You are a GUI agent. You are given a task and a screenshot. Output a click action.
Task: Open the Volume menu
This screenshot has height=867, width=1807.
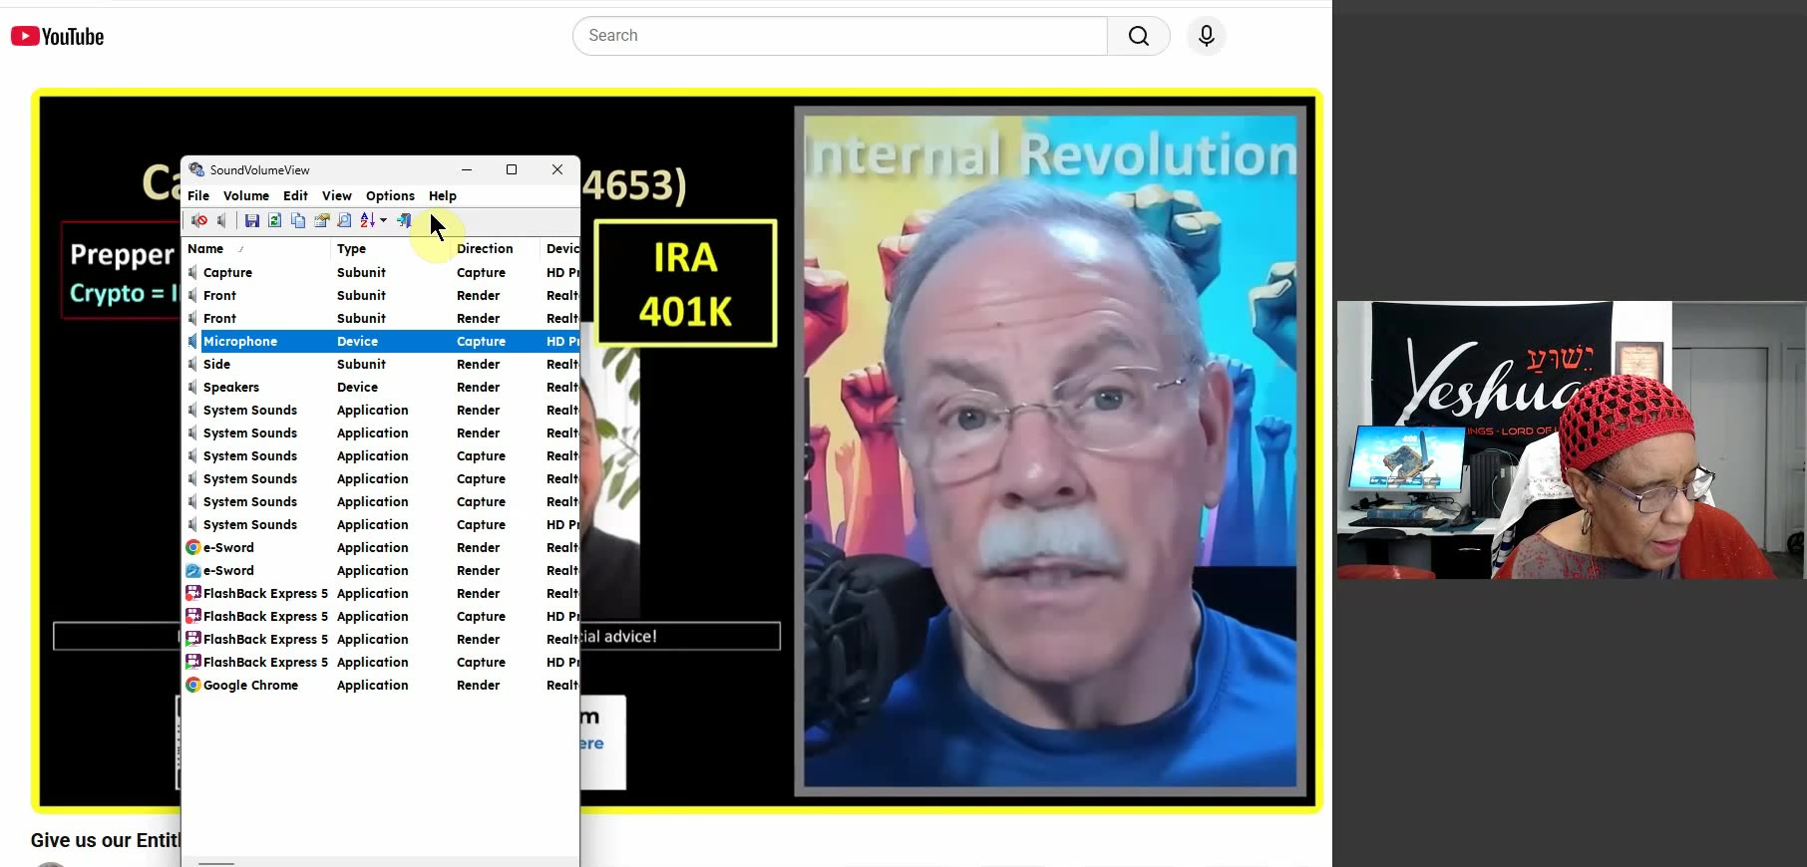(246, 196)
